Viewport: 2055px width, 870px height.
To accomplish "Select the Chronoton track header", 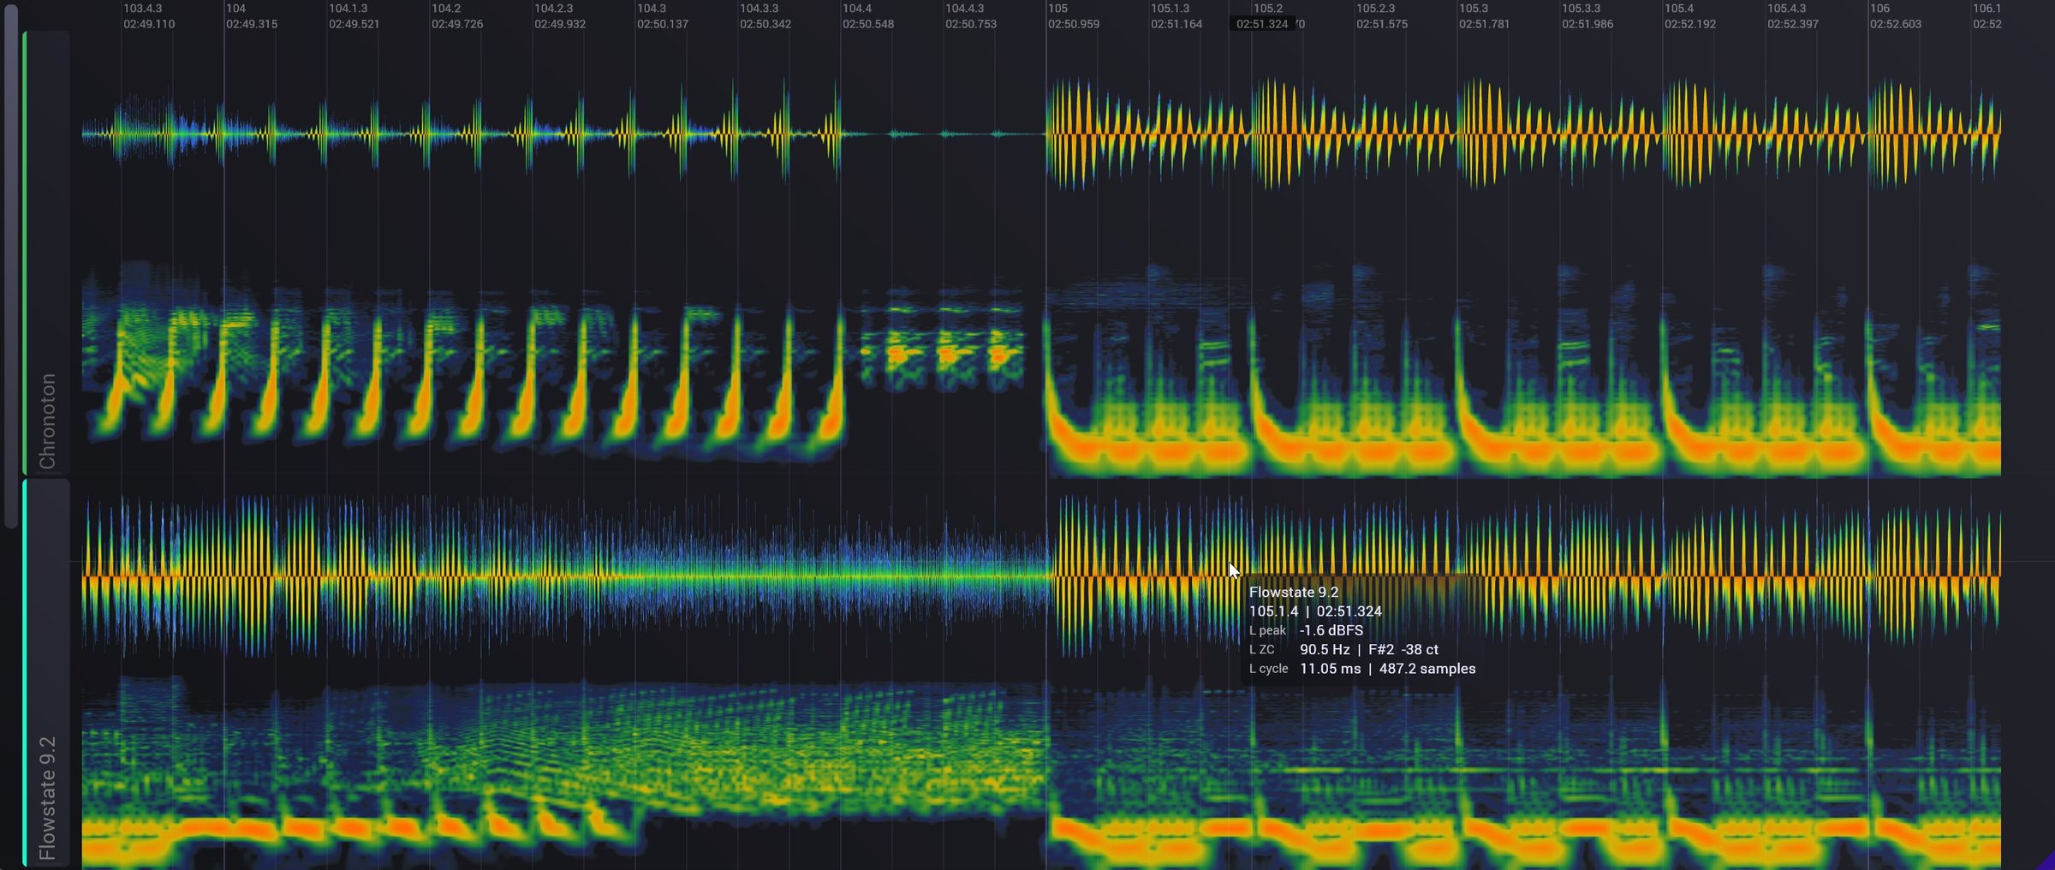I will (46, 253).
